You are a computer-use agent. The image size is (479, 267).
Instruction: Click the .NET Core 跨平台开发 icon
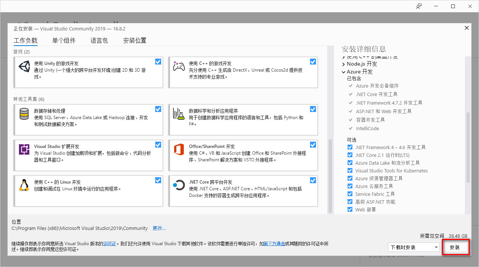(179, 185)
